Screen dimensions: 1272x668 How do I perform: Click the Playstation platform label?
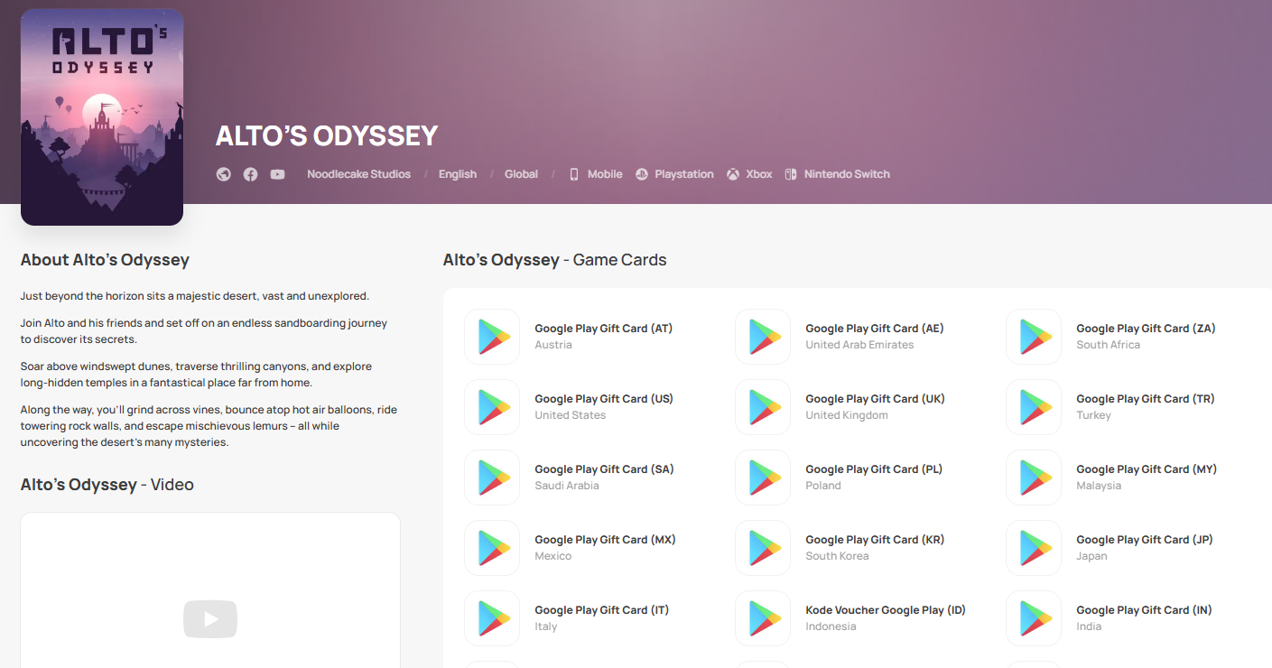[684, 174]
